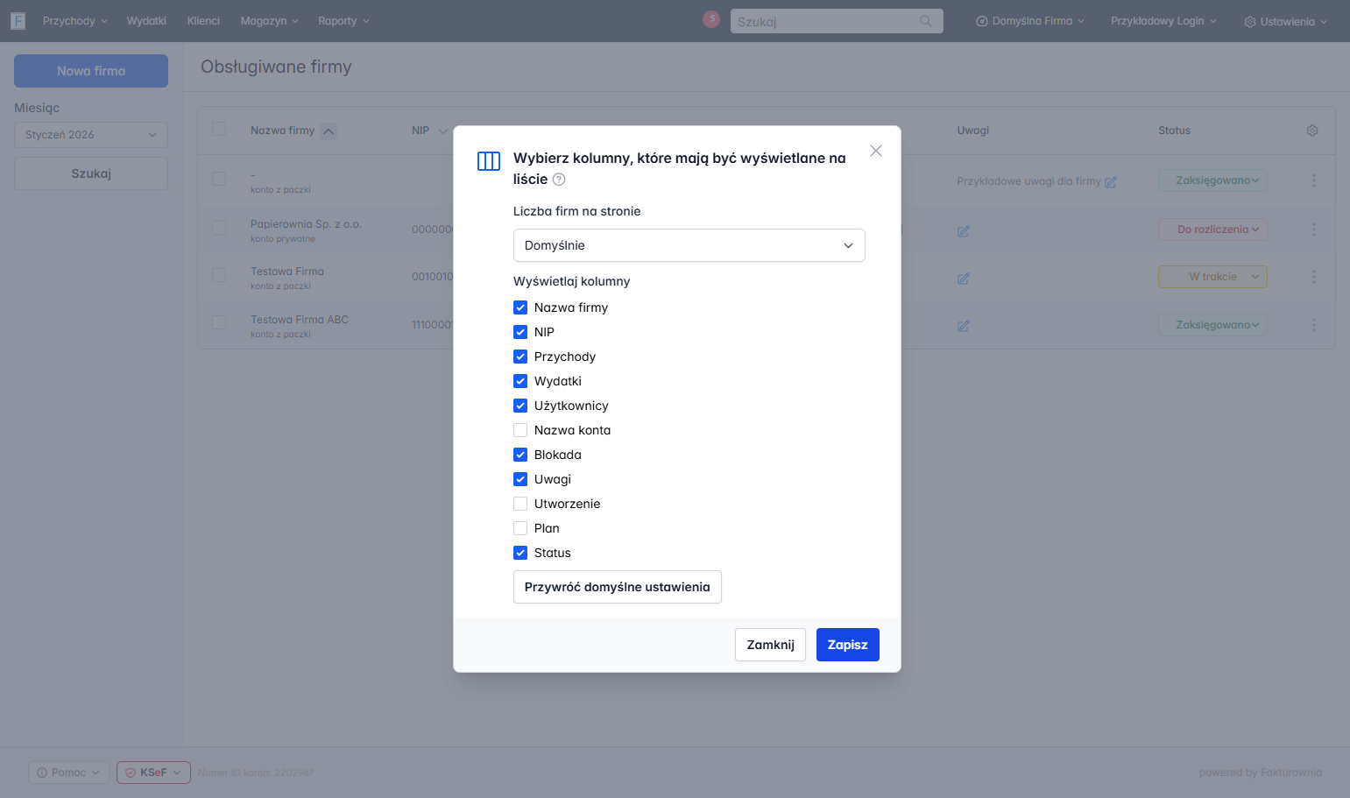Screen dimensions: 1350x798
Task: Click the Zamknij button
Action: [x=770, y=645]
